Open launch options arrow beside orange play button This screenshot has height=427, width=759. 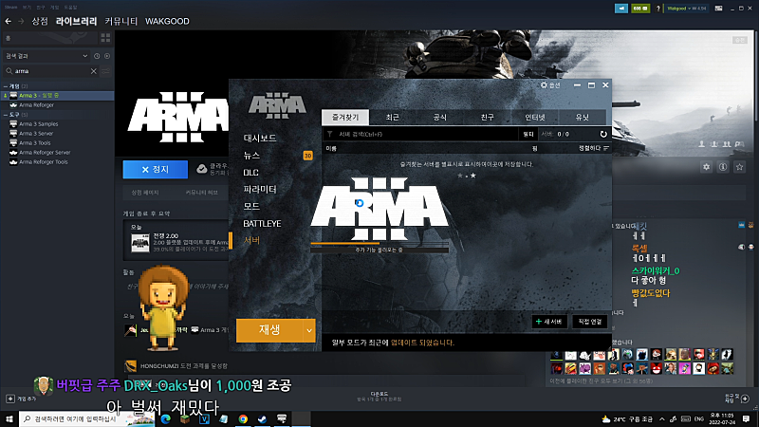coord(309,330)
